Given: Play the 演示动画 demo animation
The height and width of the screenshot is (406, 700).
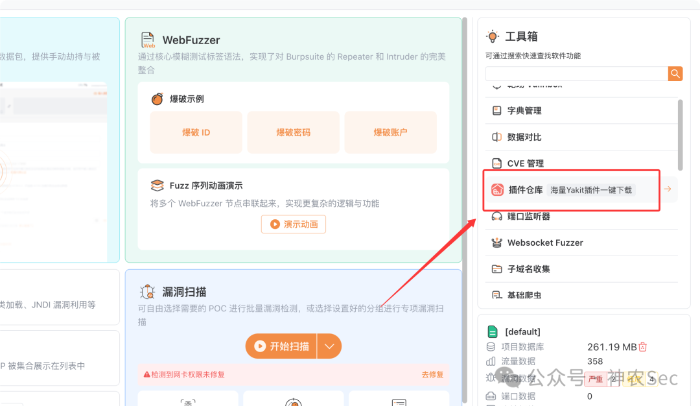Looking at the screenshot, I should click(294, 224).
